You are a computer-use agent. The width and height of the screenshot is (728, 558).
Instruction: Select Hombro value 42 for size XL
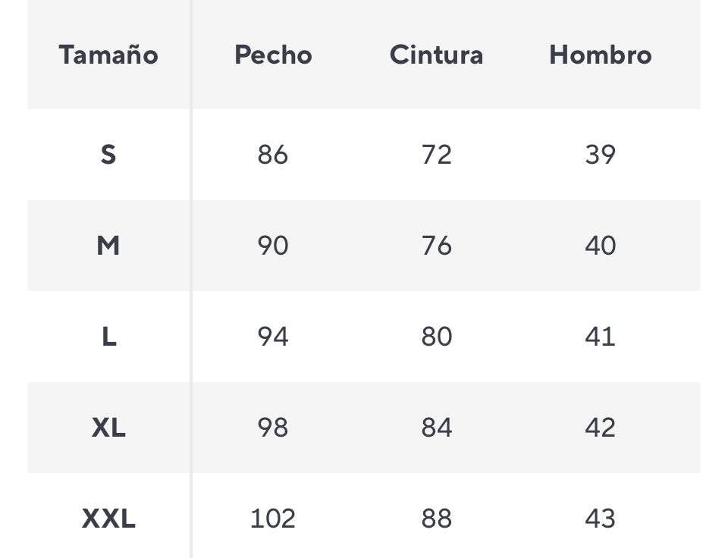(x=600, y=428)
